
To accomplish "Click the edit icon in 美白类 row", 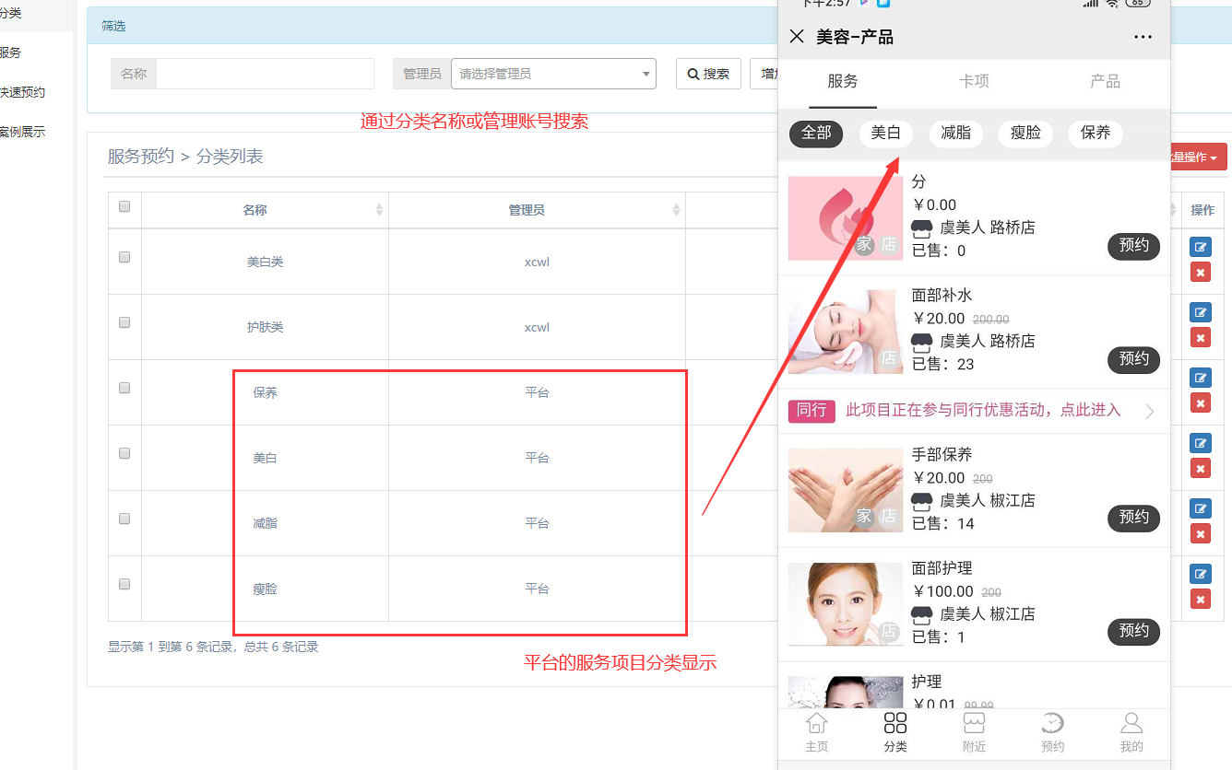I will [1200, 247].
